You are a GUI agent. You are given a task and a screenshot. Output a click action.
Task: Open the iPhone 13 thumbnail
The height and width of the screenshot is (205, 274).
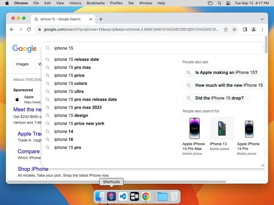click(222, 128)
